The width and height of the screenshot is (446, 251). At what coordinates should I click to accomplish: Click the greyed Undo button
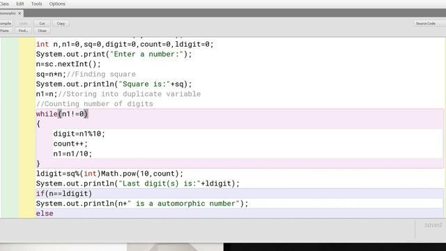coord(23,23)
